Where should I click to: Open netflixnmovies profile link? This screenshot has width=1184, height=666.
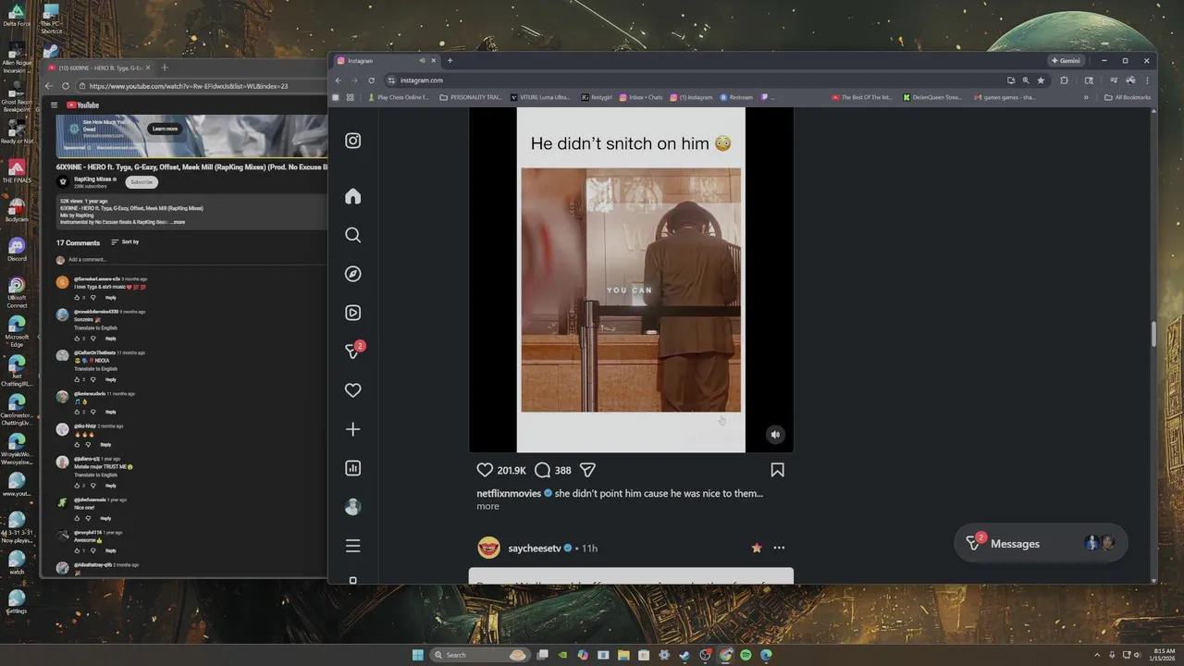pos(509,493)
